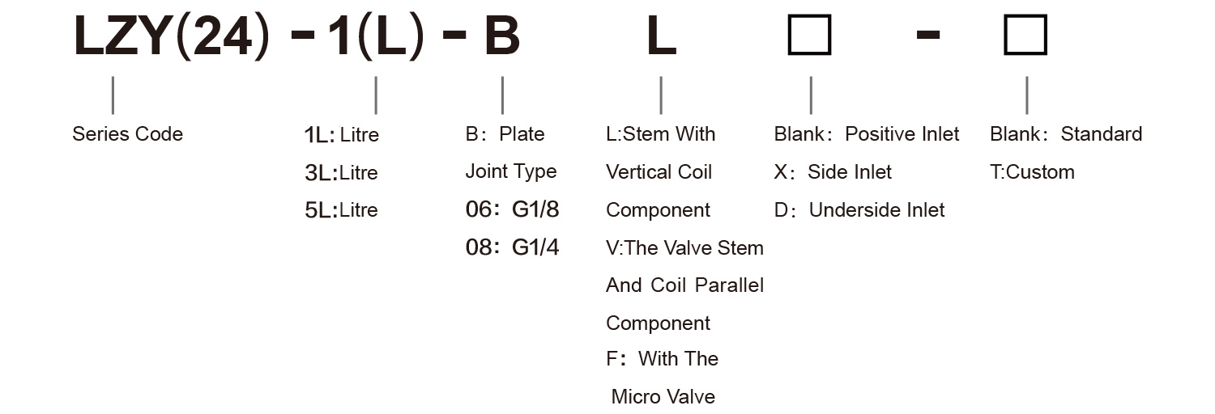The image size is (1215, 414).
Task: Click the second empty square box after dash
Action: click(1025, 36)
